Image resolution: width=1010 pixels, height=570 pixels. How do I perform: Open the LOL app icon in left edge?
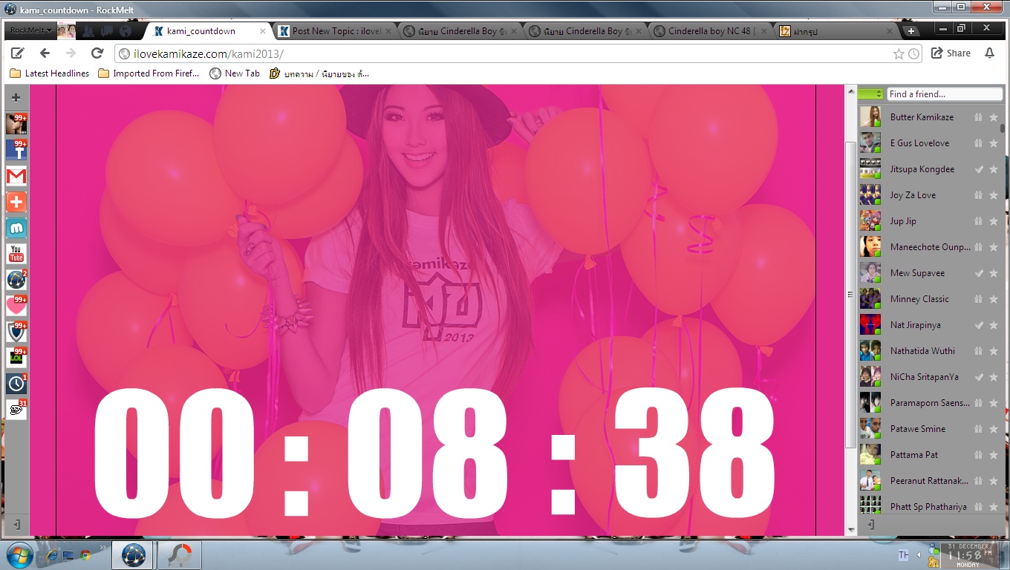click(16, 358)
